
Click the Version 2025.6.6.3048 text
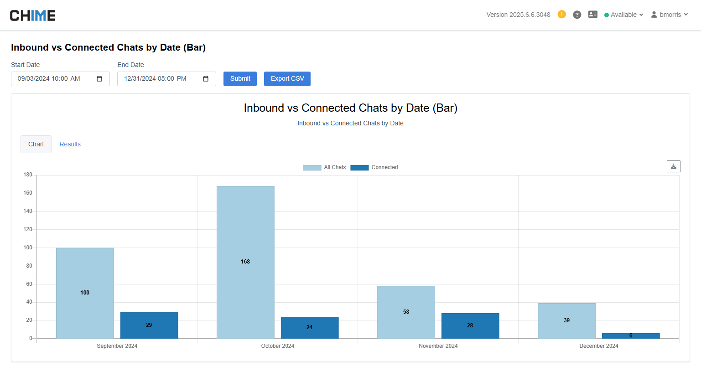coord(518,15)
